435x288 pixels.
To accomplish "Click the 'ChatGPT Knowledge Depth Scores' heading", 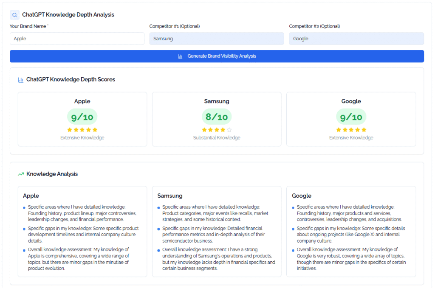I will 71,79.
